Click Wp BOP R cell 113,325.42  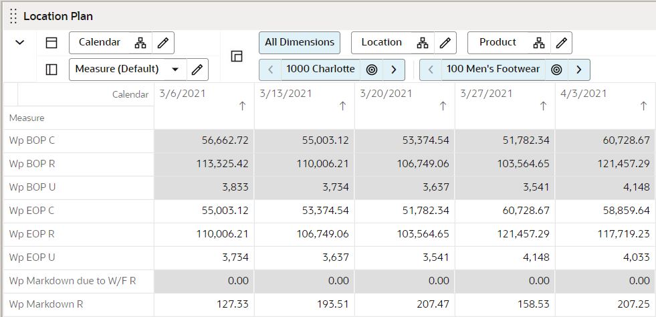(204, 164)
